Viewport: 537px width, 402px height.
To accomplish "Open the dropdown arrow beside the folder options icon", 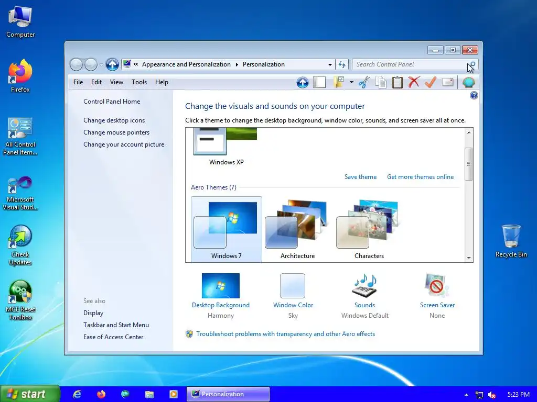I will click(351, 82).
